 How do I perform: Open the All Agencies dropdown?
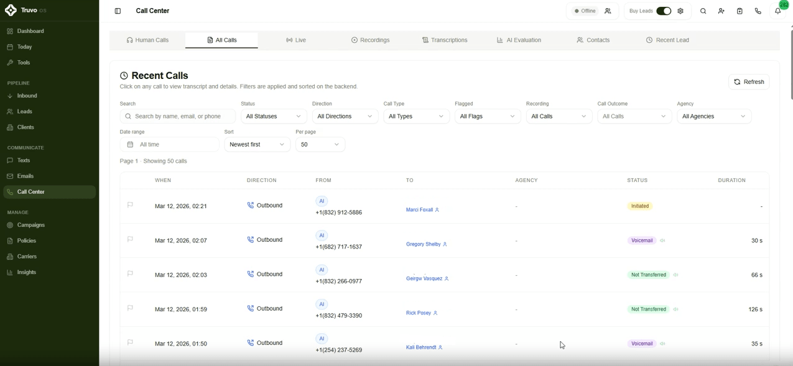click(714, 116)
